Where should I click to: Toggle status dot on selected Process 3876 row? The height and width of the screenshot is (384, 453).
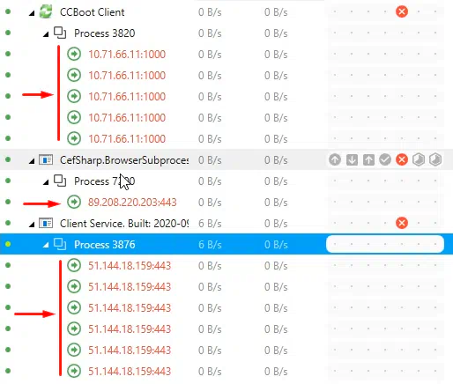8,244
